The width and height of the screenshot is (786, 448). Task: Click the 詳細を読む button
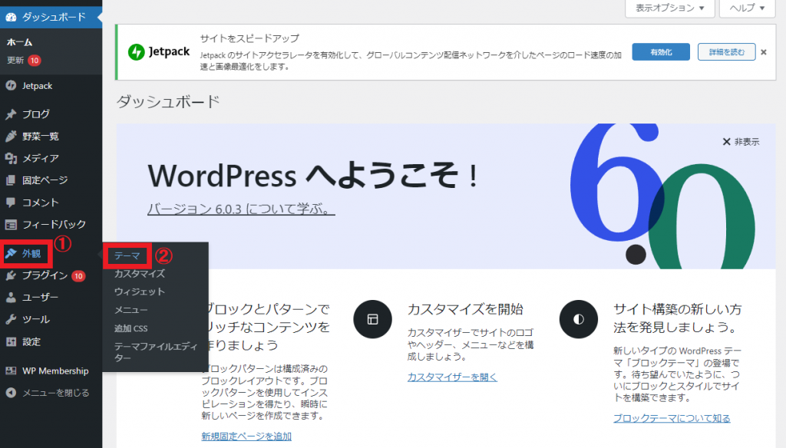pyautogui.click(x=726, y=52)
